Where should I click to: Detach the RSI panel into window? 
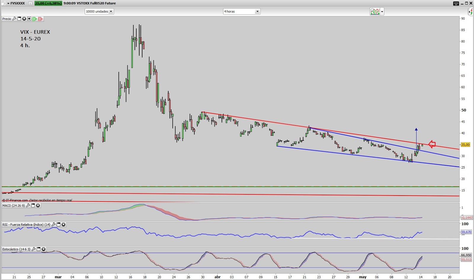click(x=59, y=225)
